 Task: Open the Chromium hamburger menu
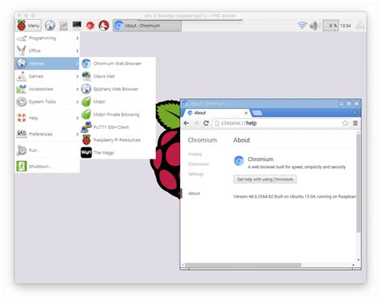pos(355,123)
